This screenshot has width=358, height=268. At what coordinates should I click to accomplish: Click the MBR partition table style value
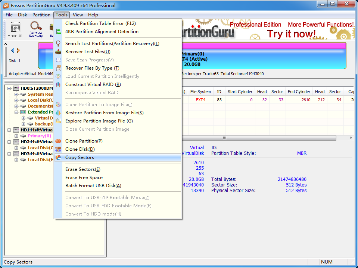(302, 153)
